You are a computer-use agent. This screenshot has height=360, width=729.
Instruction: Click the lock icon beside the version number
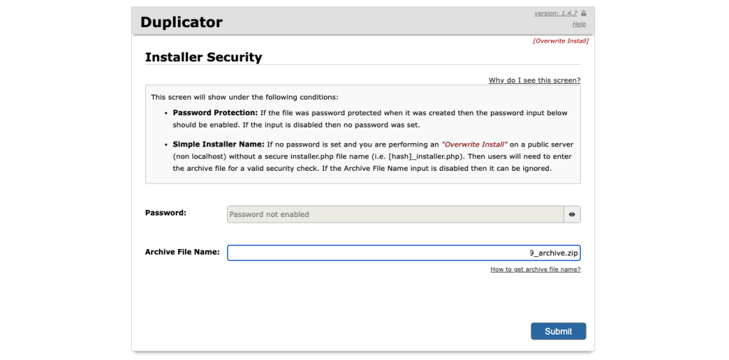coord(584,14)
